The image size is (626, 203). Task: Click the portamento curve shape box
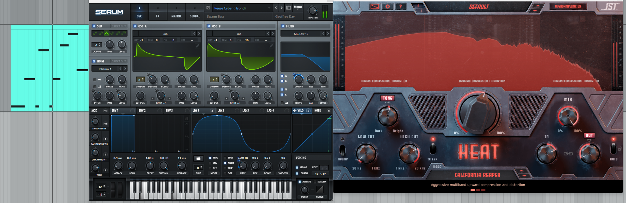(320, 189)
